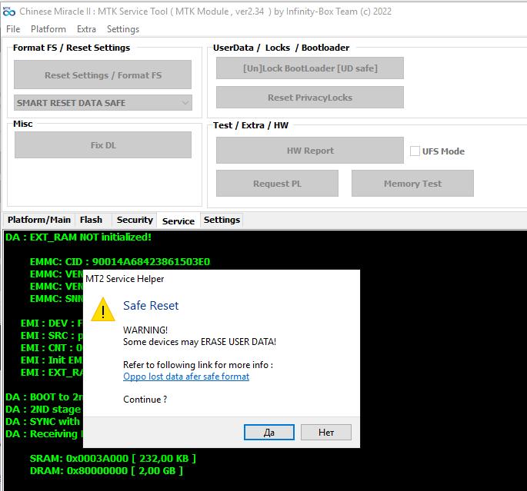
Task: Open the Extra menu
Action: (x=86, y=29)
